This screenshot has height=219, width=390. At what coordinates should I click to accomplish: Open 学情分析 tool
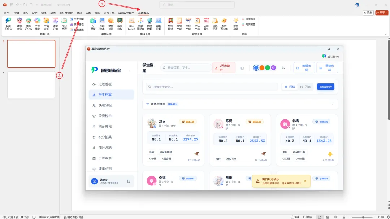coord(46,24)
